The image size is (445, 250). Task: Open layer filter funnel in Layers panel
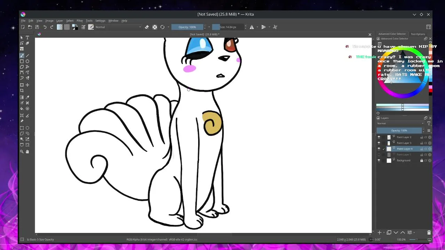point(429,124)
